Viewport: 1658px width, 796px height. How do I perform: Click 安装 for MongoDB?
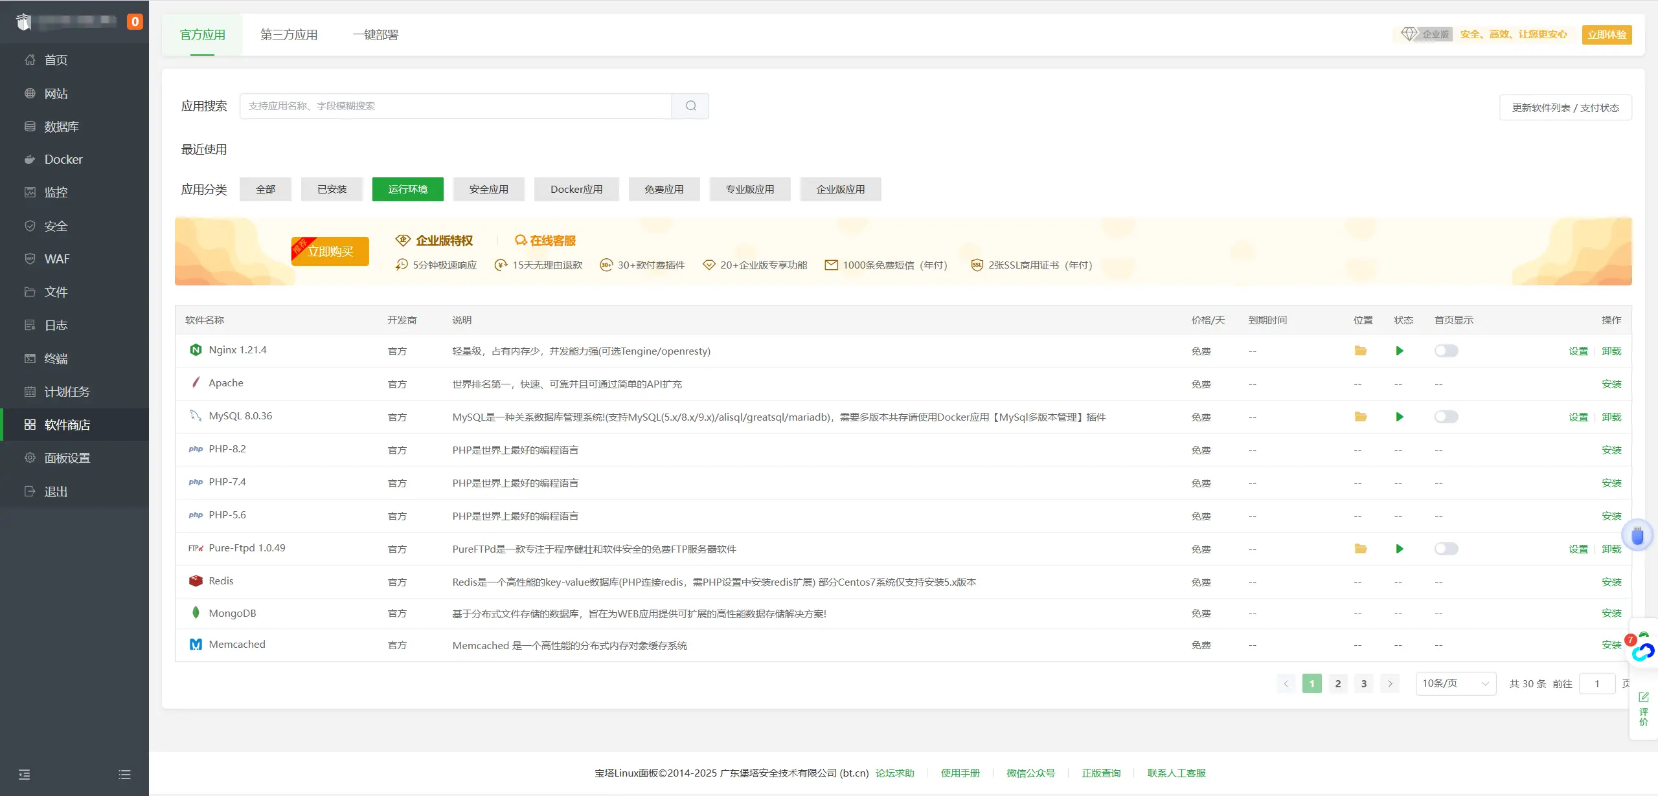[x=1611, y=614]
